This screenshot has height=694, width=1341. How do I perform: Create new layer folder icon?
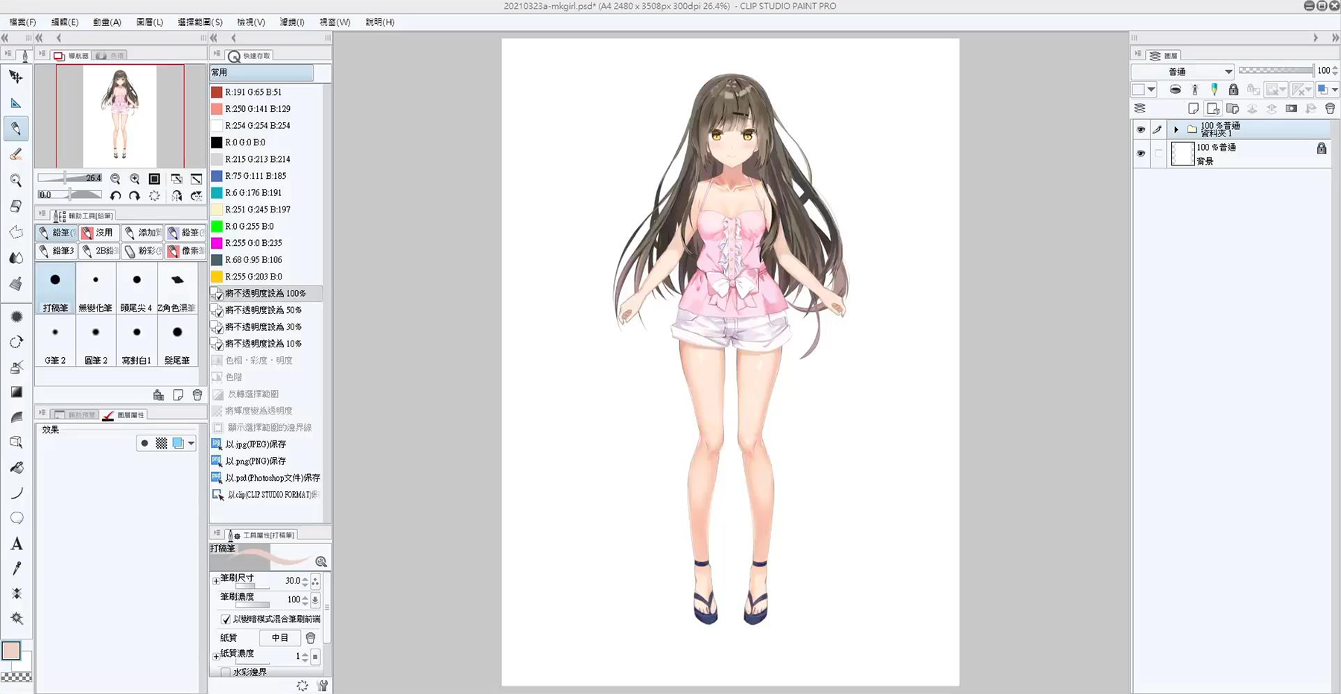pyautogui.click(x=1232, y=109)
